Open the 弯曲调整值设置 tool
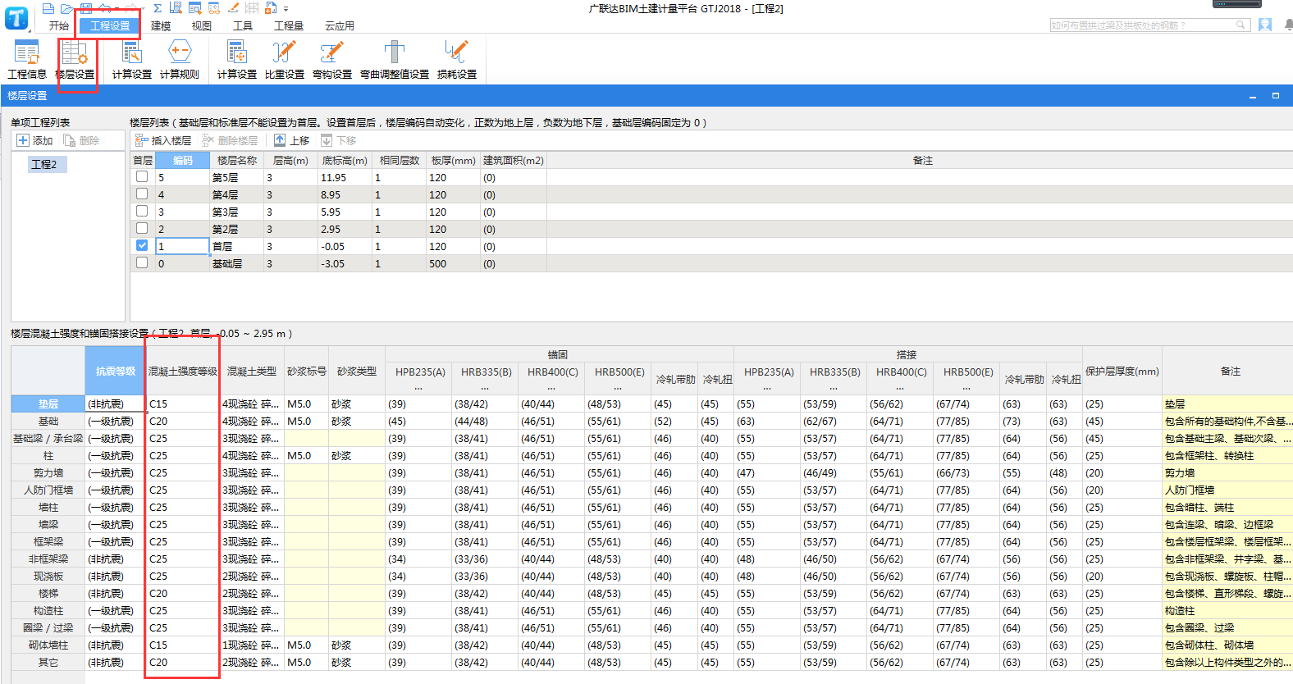1293x684 pixels. click(395, 59)
